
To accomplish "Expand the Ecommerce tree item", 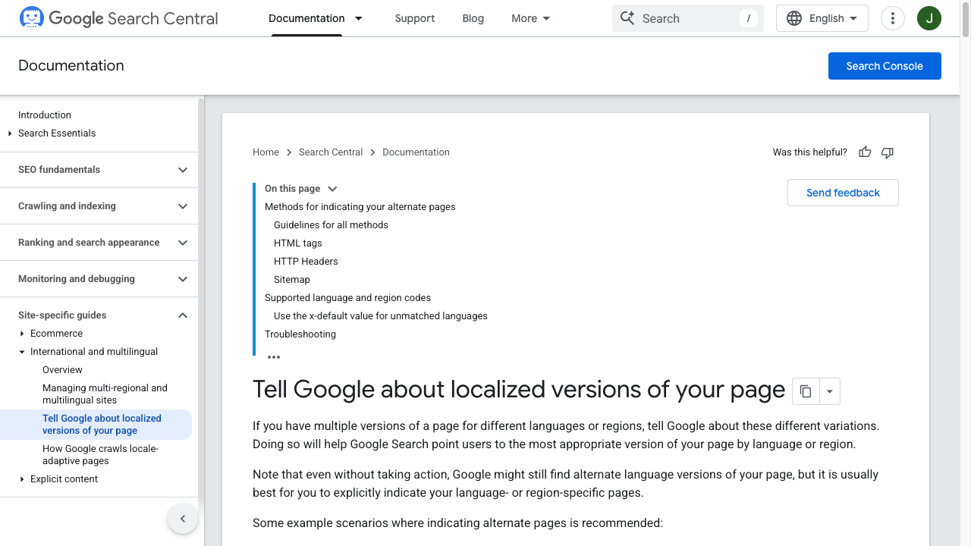I will click(22, 334).
